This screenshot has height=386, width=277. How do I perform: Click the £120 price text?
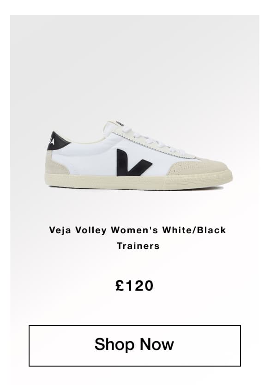[134, 286]
